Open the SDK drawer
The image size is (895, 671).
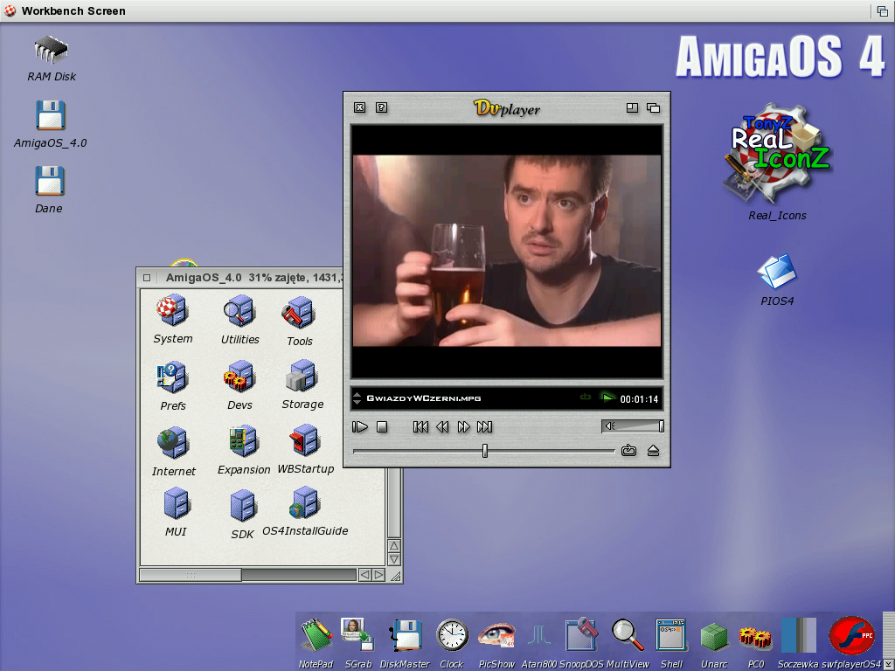(243, 506)
